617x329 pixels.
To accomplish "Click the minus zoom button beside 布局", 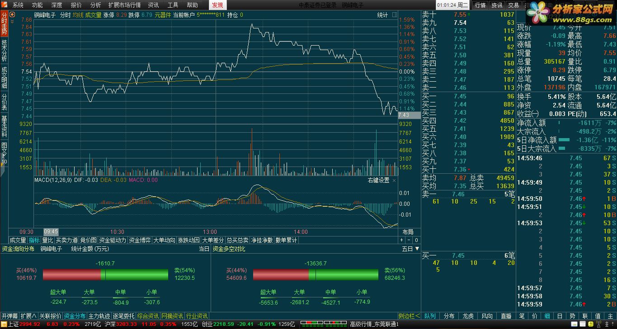I will coord(409,240).
